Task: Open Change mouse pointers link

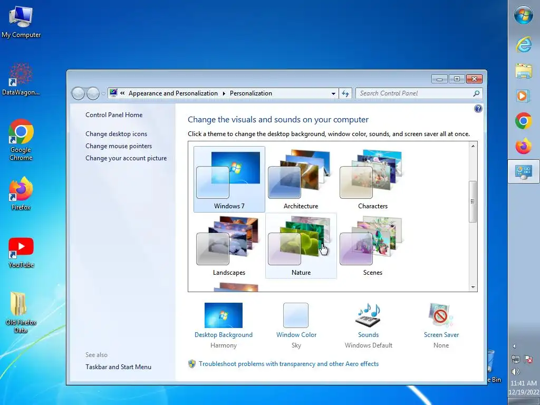Action: pyautogui.click(x=119, y=146)
